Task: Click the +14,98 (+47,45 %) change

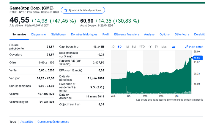Action: (x=53, y=21)
